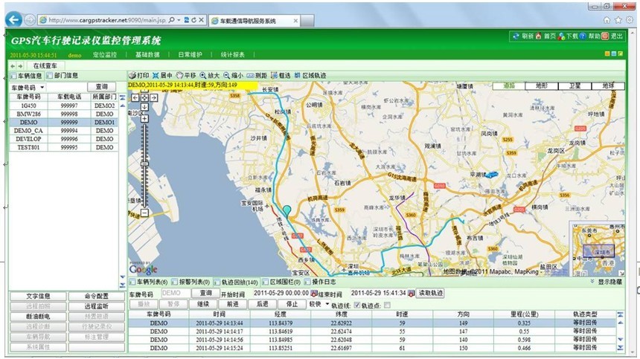The width and height of the screenshot is (640, 359).
Task: Click the 下载 download icon in header
Action: (562, 36)
